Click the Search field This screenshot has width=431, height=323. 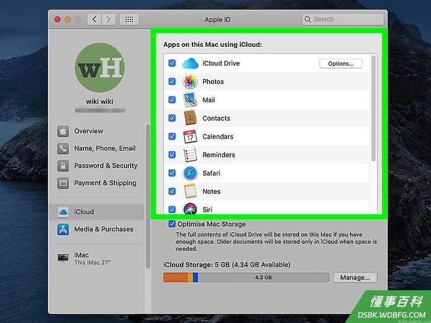point(342,20)
